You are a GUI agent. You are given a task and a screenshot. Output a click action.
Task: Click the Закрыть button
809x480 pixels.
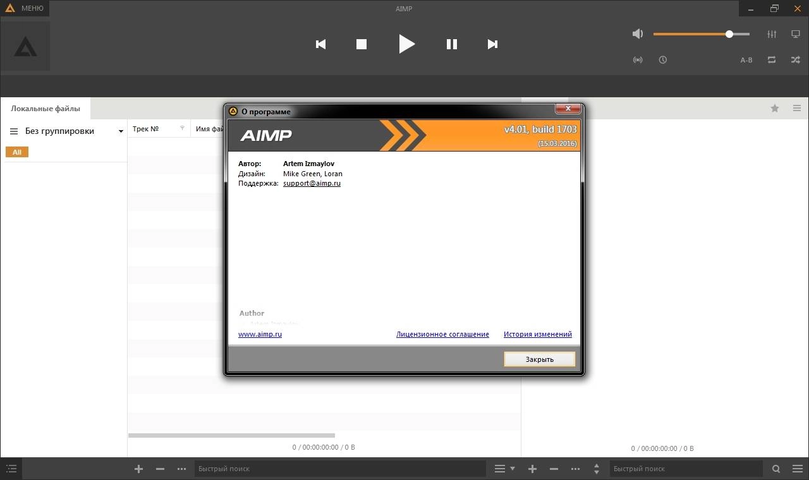pyautogui.click(x=540, y=359)
